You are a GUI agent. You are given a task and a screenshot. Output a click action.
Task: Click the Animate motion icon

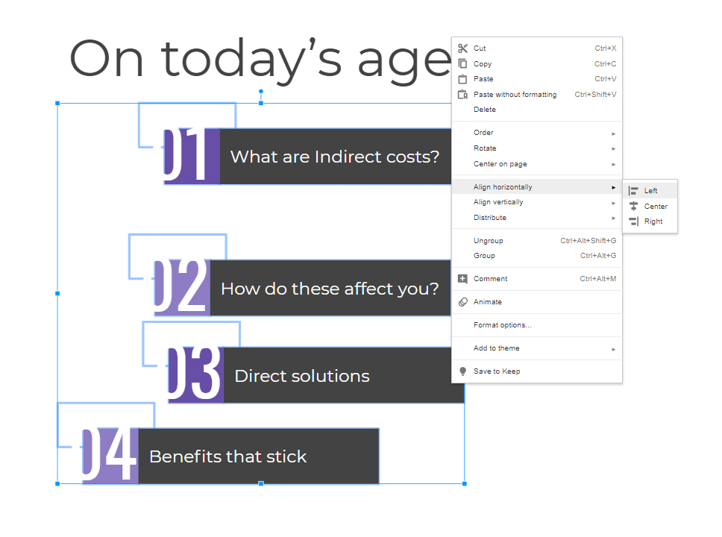tap(462, 302)
